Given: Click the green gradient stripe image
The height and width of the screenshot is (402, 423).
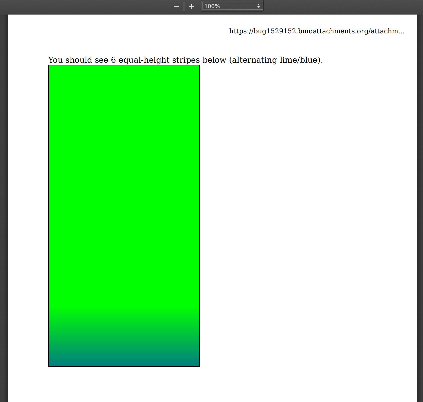Looking at the screenshot, I should click(124, 216).
